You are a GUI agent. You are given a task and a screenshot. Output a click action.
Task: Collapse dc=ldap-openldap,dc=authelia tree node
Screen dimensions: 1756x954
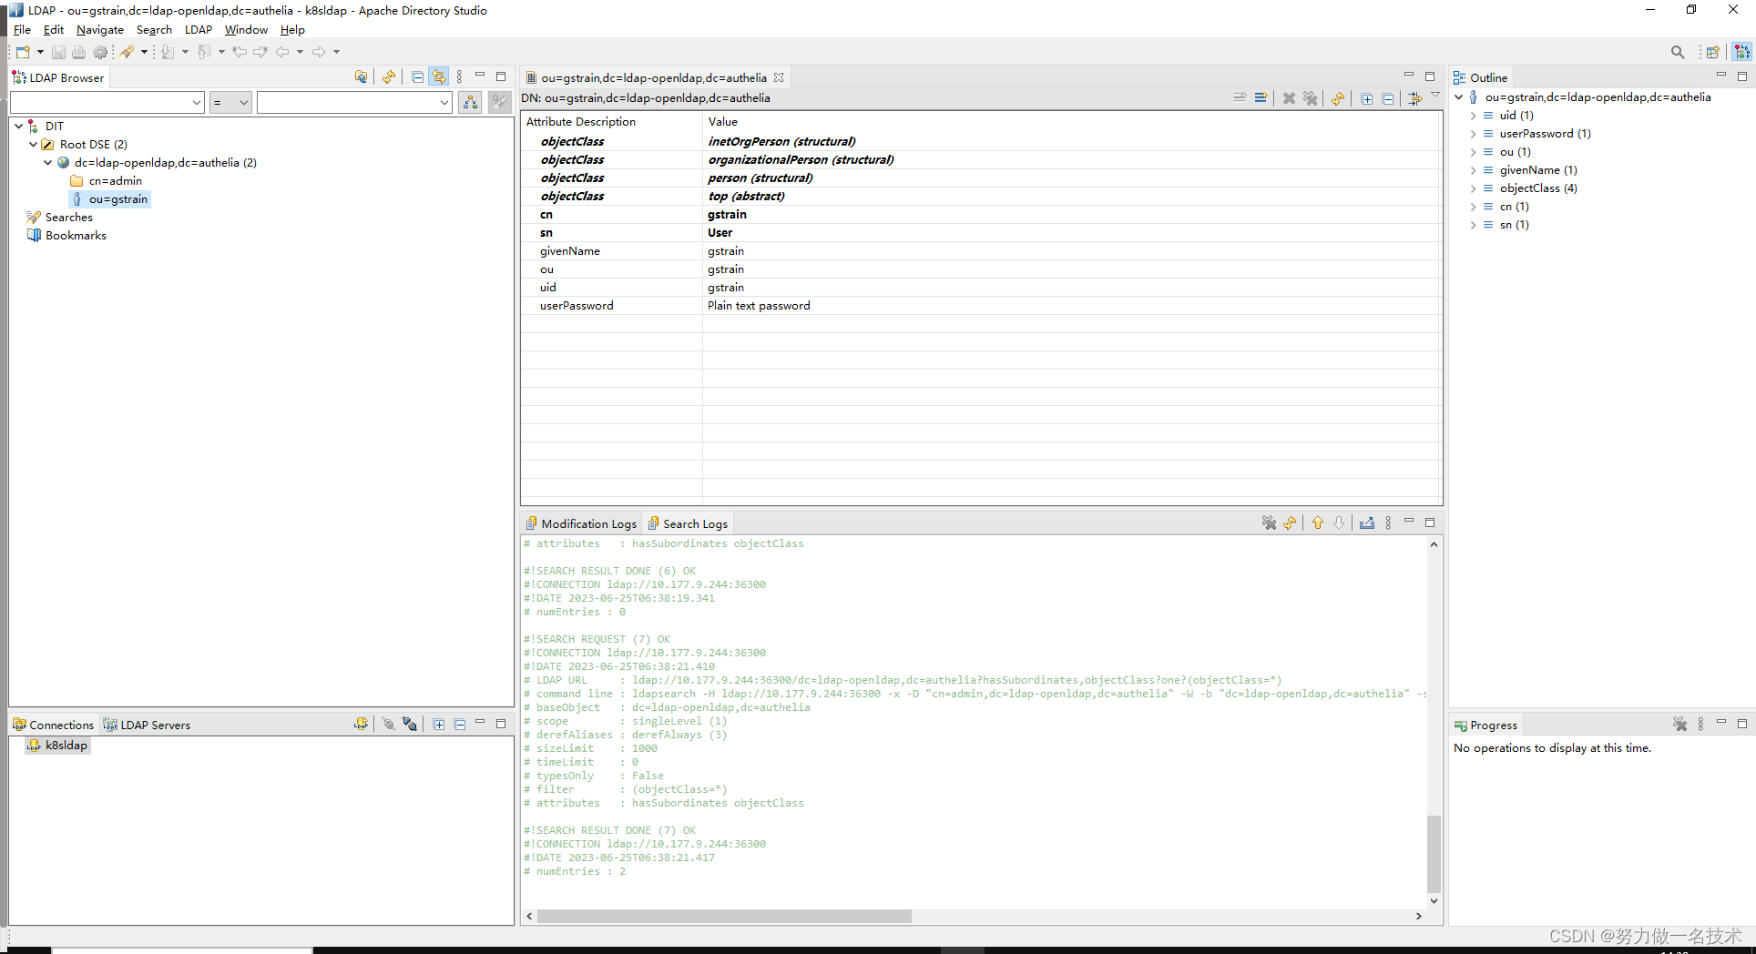pyautogui.click(x=47, y=162)
